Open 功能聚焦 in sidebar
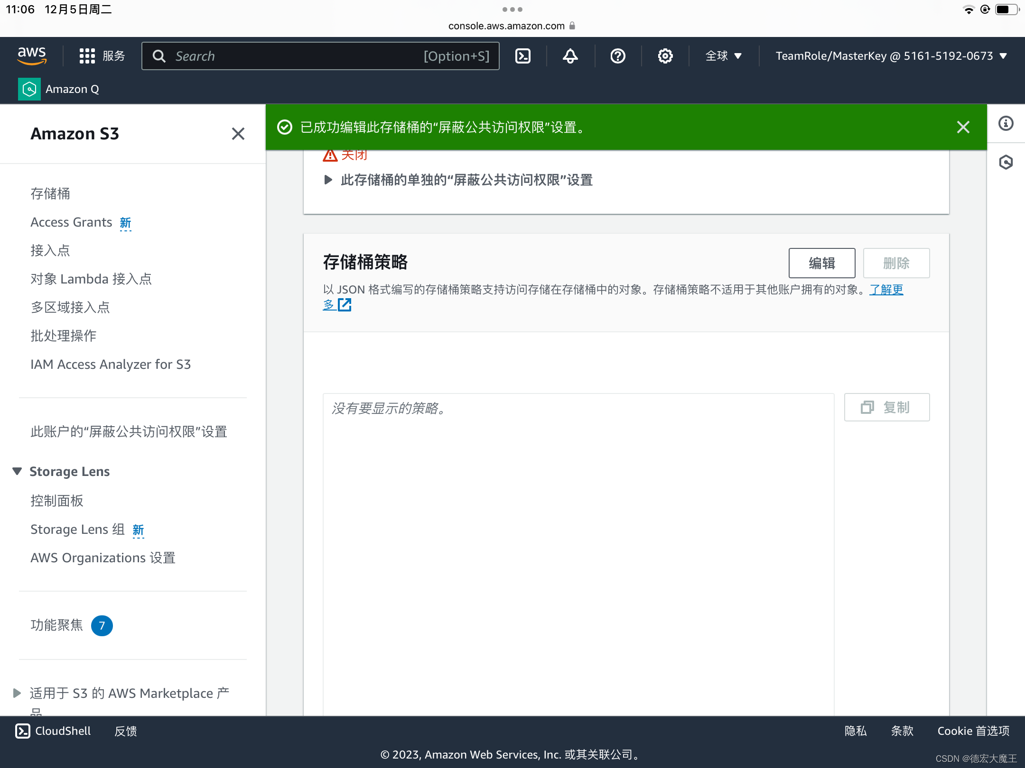The width and height of the screenshot is (1025, 768). (x=57, y=625)
